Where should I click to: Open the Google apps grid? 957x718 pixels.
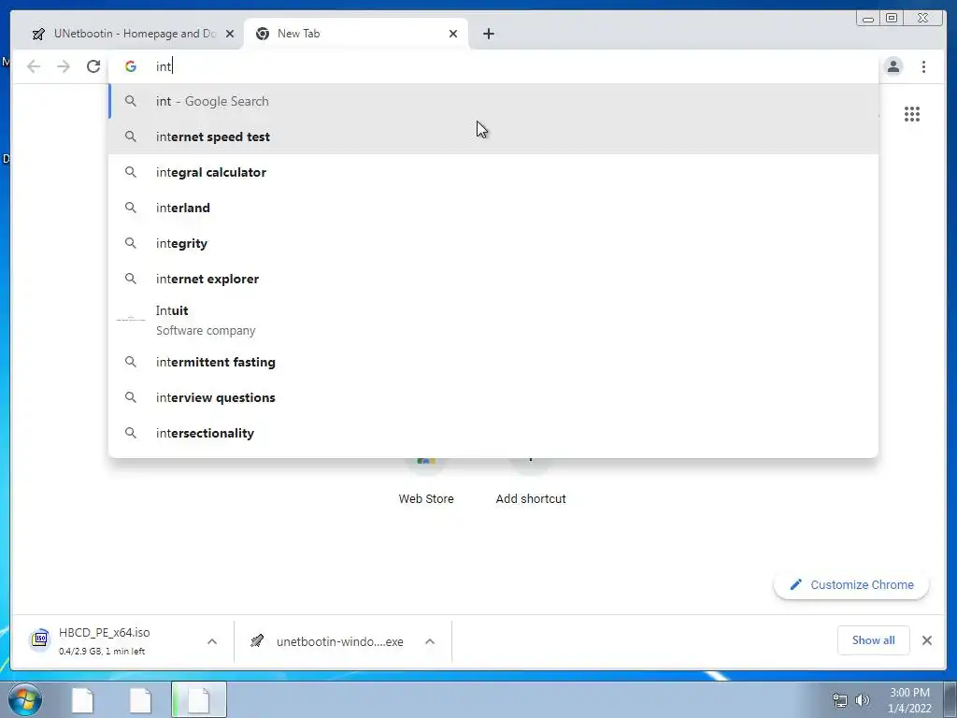912,114
